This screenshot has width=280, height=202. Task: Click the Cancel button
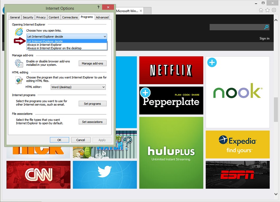point(81,140)
